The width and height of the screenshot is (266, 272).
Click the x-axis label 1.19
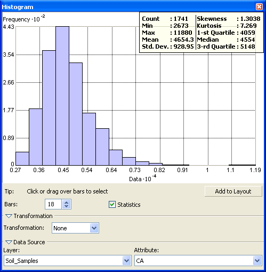pyautogui.click(x=255, y=170)
